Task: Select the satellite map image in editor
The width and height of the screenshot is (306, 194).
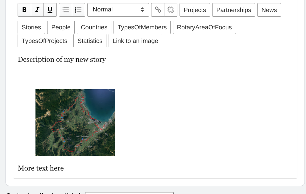Action: coord(75,123)
